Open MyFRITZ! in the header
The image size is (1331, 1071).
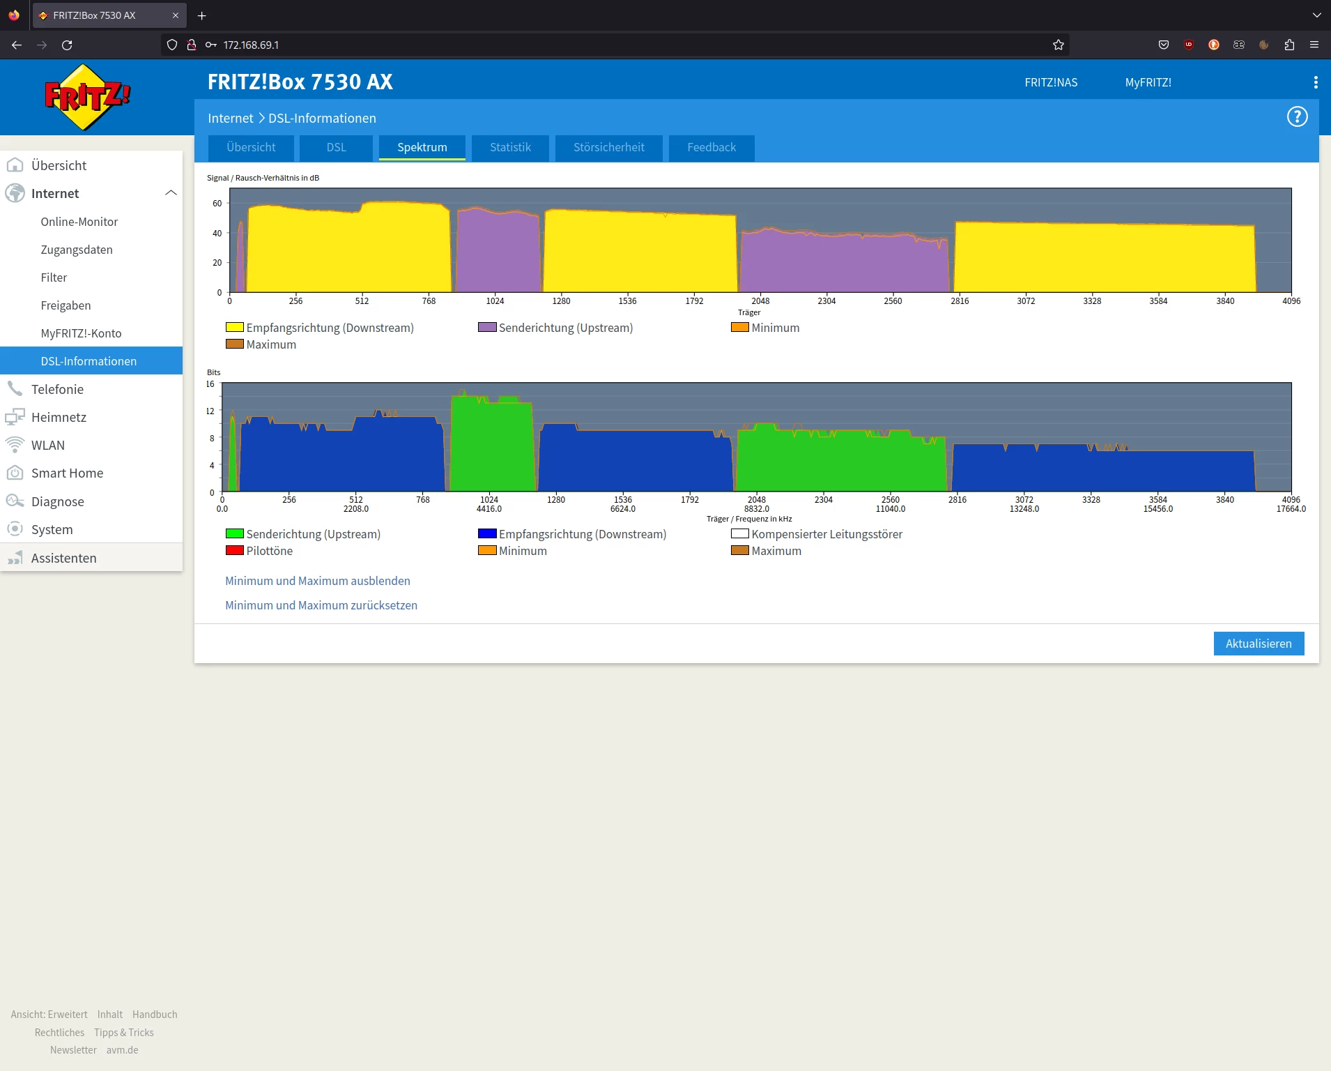[x=1148, y=82]
